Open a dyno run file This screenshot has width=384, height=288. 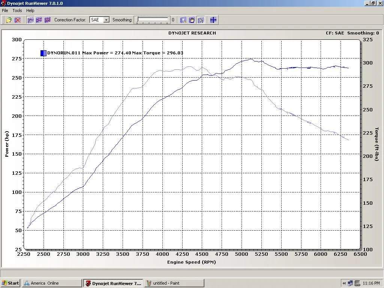click(x=8, y=20)
